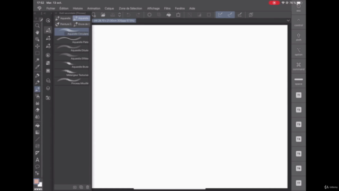Select the Brush tool
The image size is (339, 191).
[38, 89]
